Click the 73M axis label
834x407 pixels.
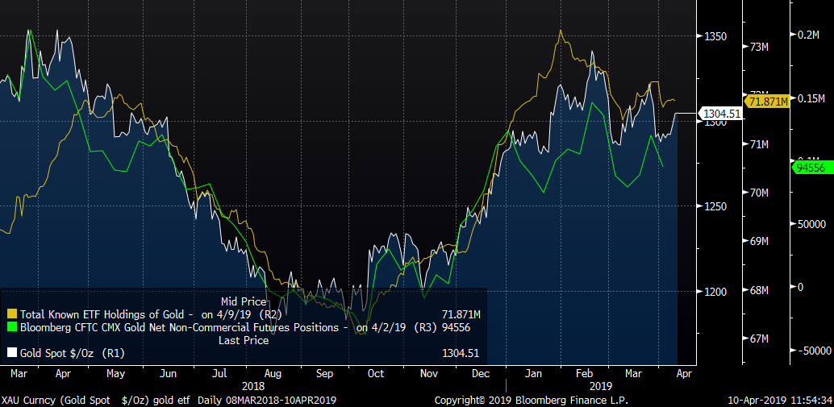coord(758,48)
